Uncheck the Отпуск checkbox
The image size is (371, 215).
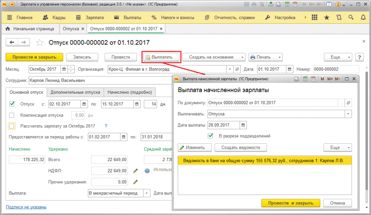[12, 104]
